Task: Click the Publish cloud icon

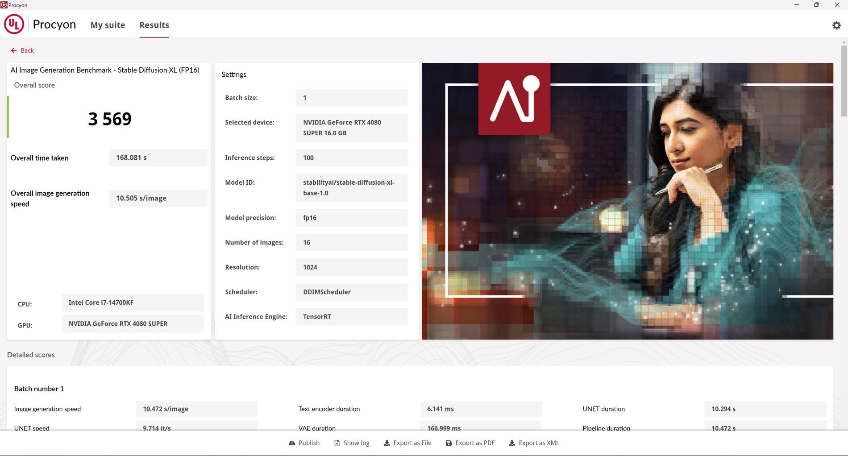Action: click(292, 443)
